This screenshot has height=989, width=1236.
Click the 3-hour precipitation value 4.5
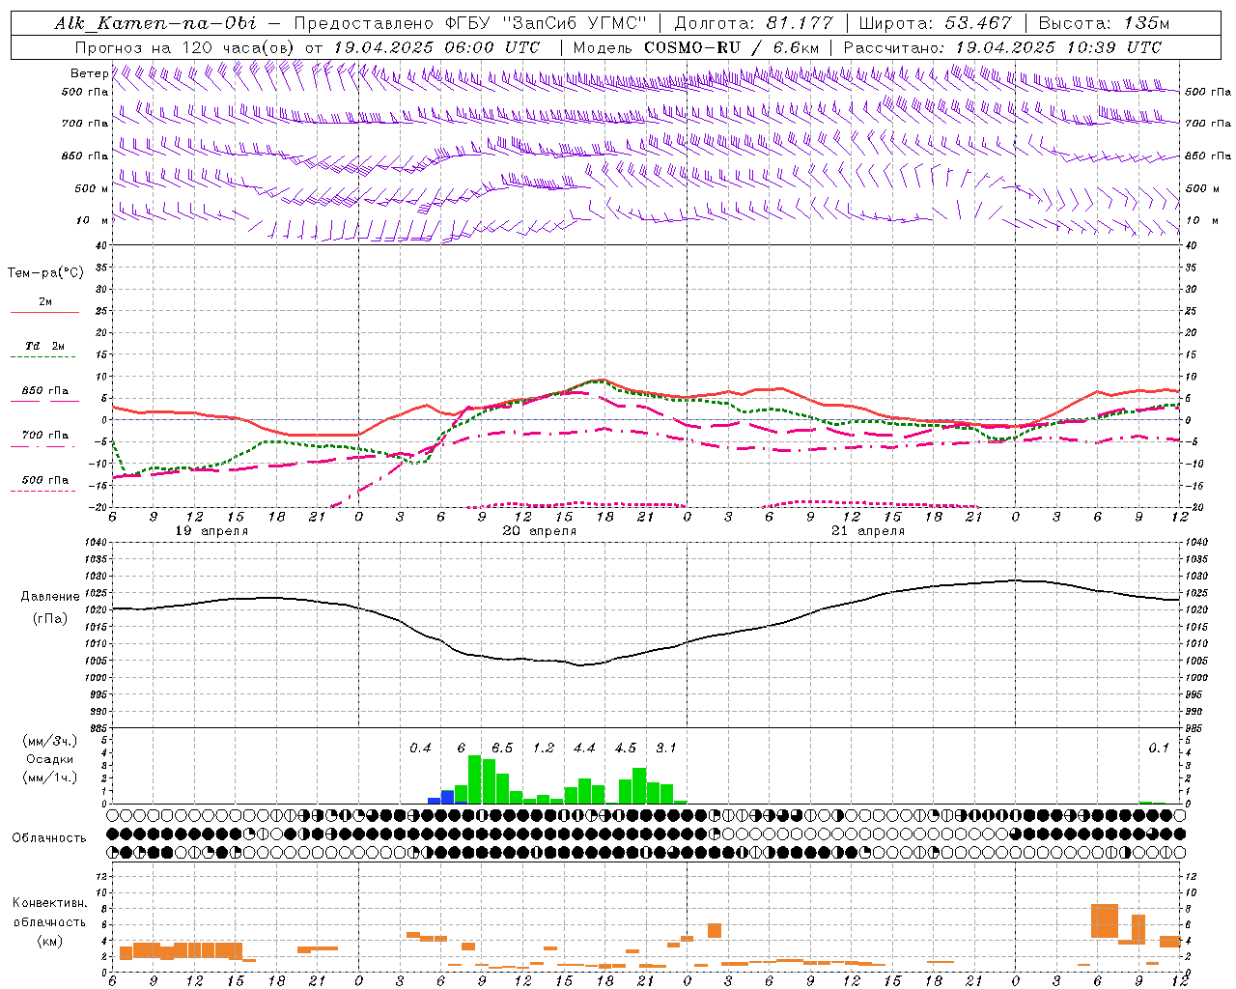tap(626, 748)
